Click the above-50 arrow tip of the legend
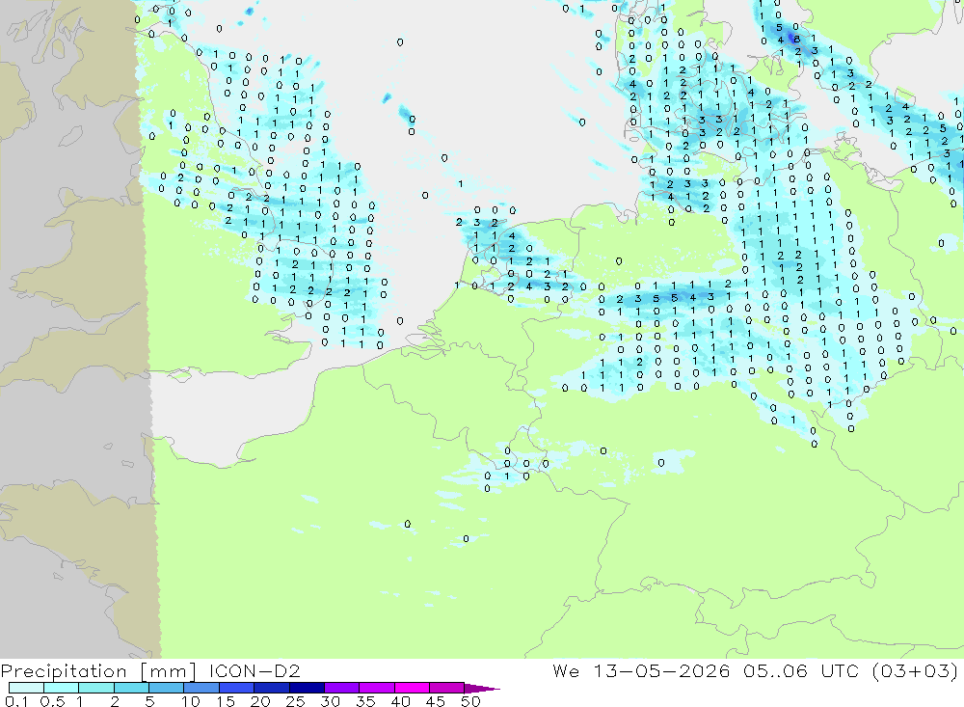 click(482, 689)
